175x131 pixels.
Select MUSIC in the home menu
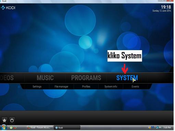[45, 78]
